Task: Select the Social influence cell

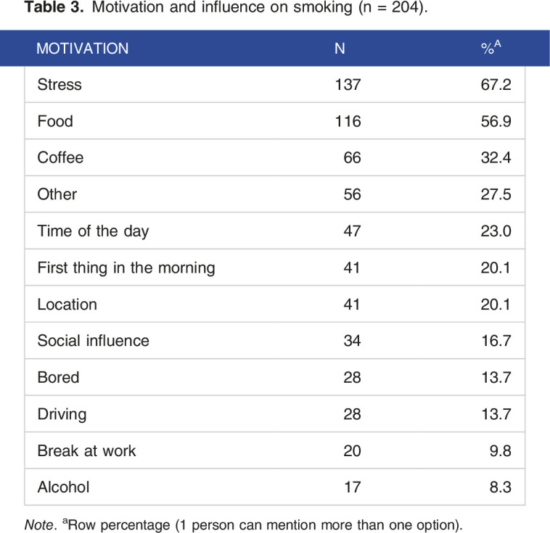Action: pos(93,341)
